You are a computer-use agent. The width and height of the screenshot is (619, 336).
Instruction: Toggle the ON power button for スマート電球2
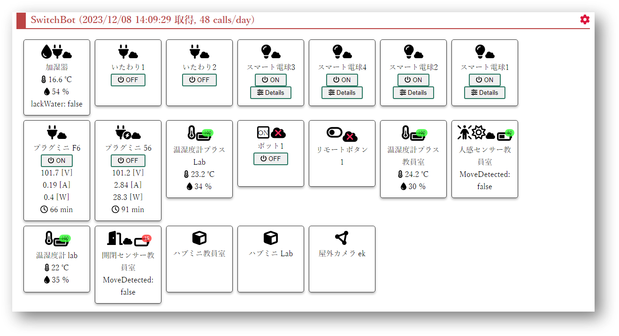click(x=413, y=80)
